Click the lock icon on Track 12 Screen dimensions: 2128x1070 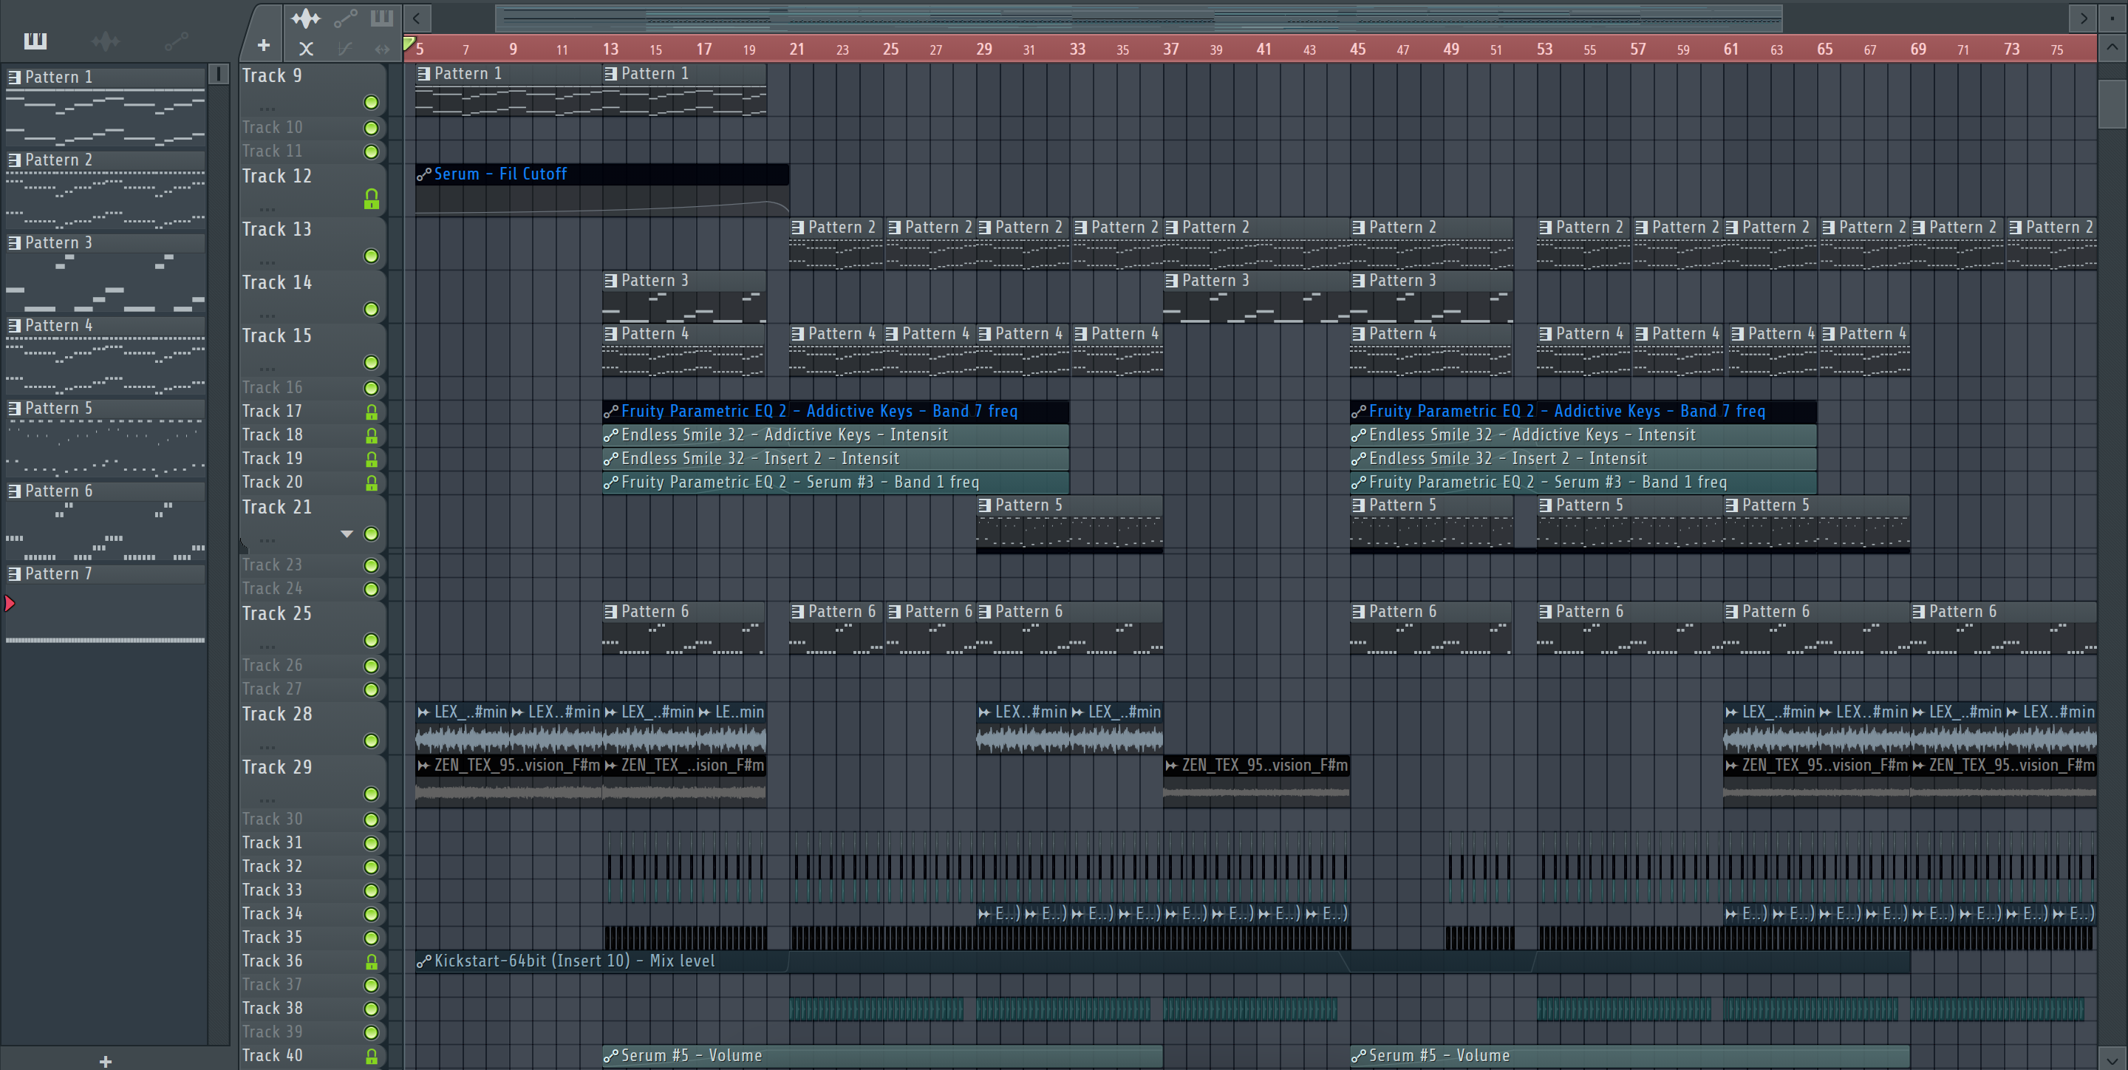(x=372, y=199)
